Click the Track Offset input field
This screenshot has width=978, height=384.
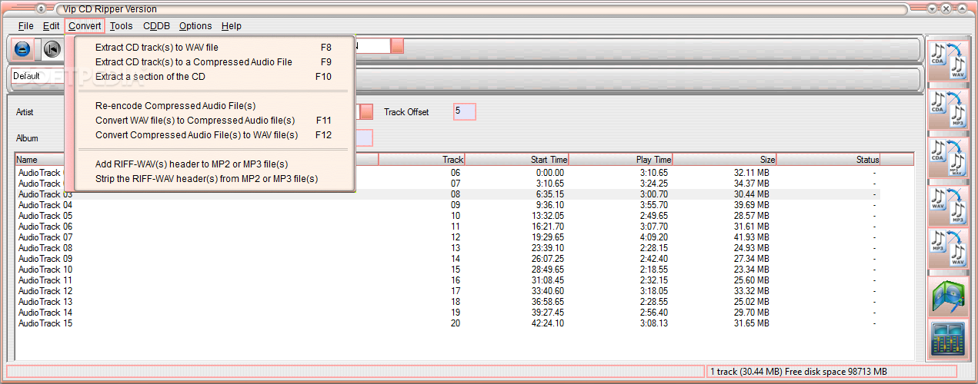point(465,111)
